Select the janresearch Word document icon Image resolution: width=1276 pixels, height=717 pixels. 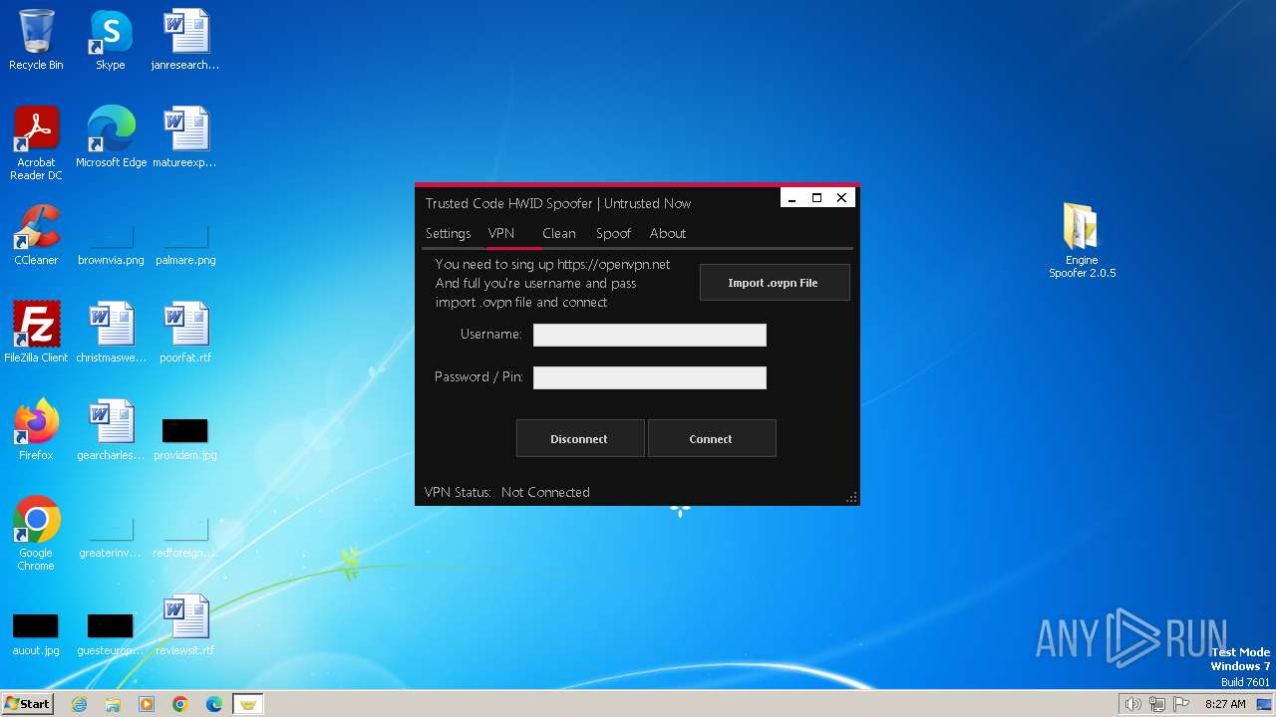(185, 40)
